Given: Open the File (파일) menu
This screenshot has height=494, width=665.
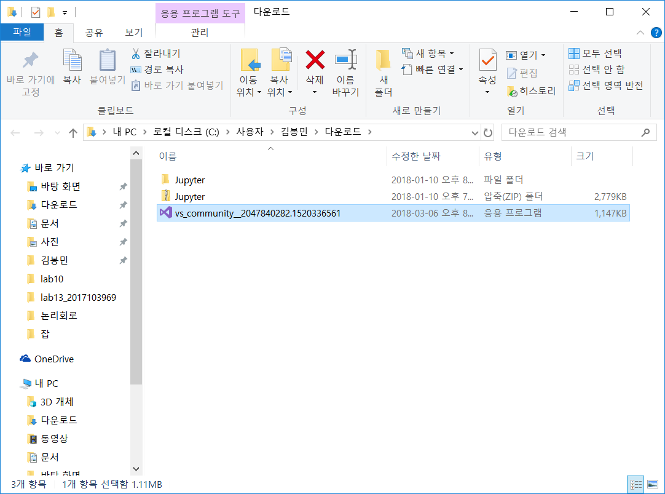Looking at the screenshot, I should coord(22,33).
